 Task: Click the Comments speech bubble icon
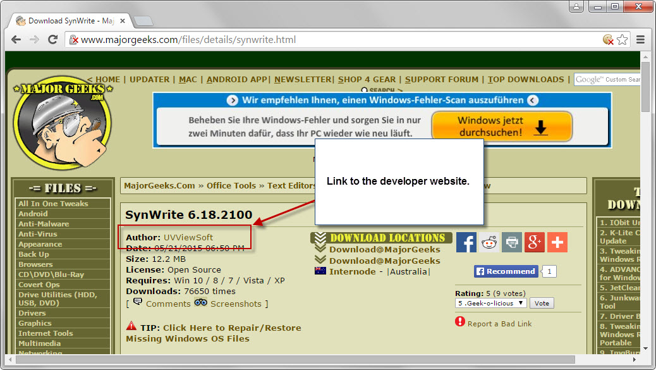coord(138,302)
